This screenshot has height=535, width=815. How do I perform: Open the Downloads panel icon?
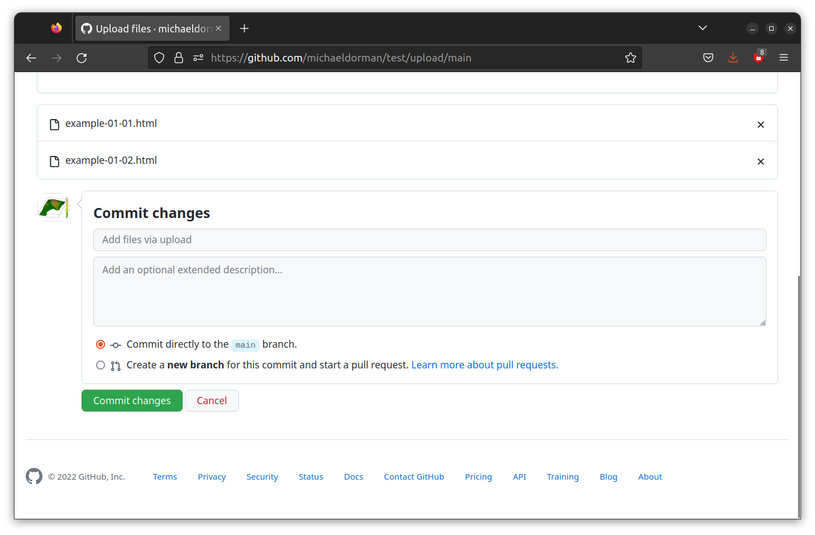tap(733, 58)
